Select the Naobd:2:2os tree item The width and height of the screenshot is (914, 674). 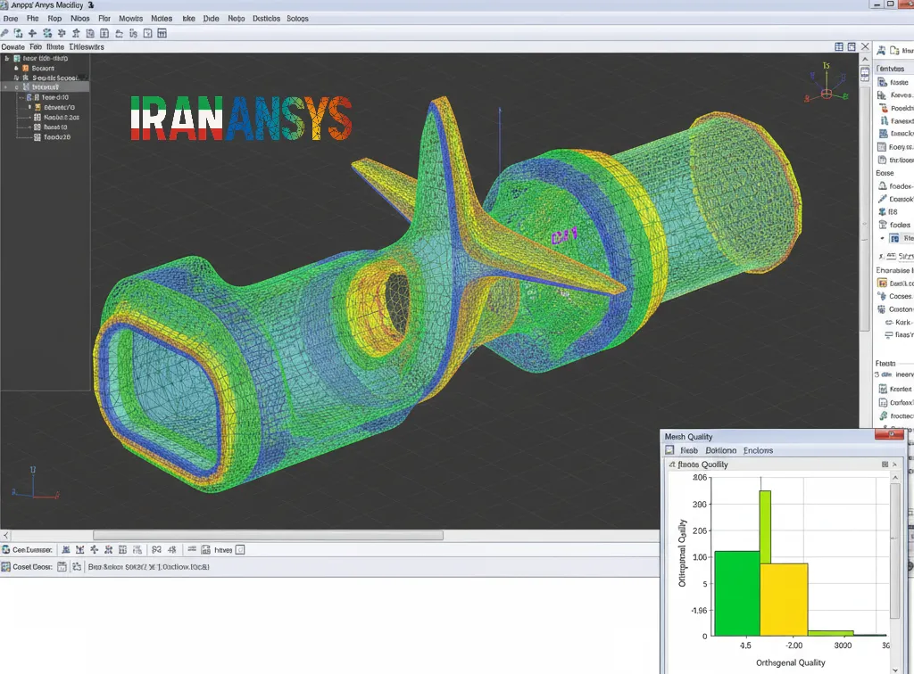tap(62, 117)
